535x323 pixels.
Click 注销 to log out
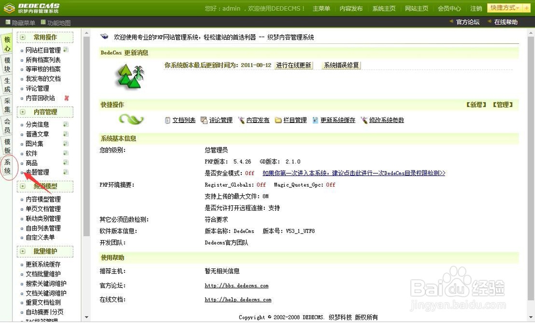click(x=476, y=9)
